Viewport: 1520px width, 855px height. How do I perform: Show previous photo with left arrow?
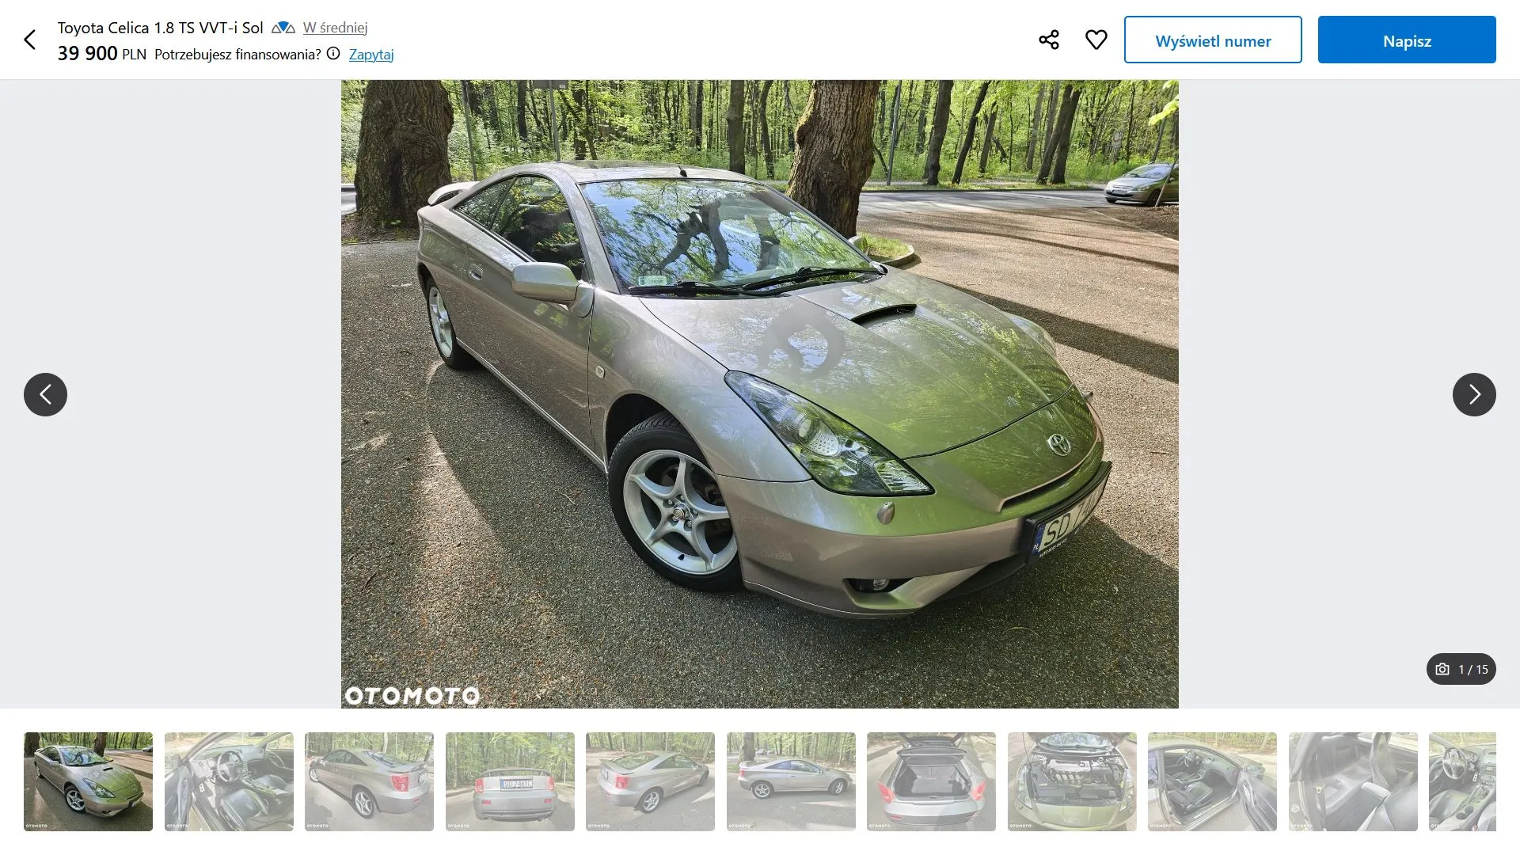[x=45, y=394]
